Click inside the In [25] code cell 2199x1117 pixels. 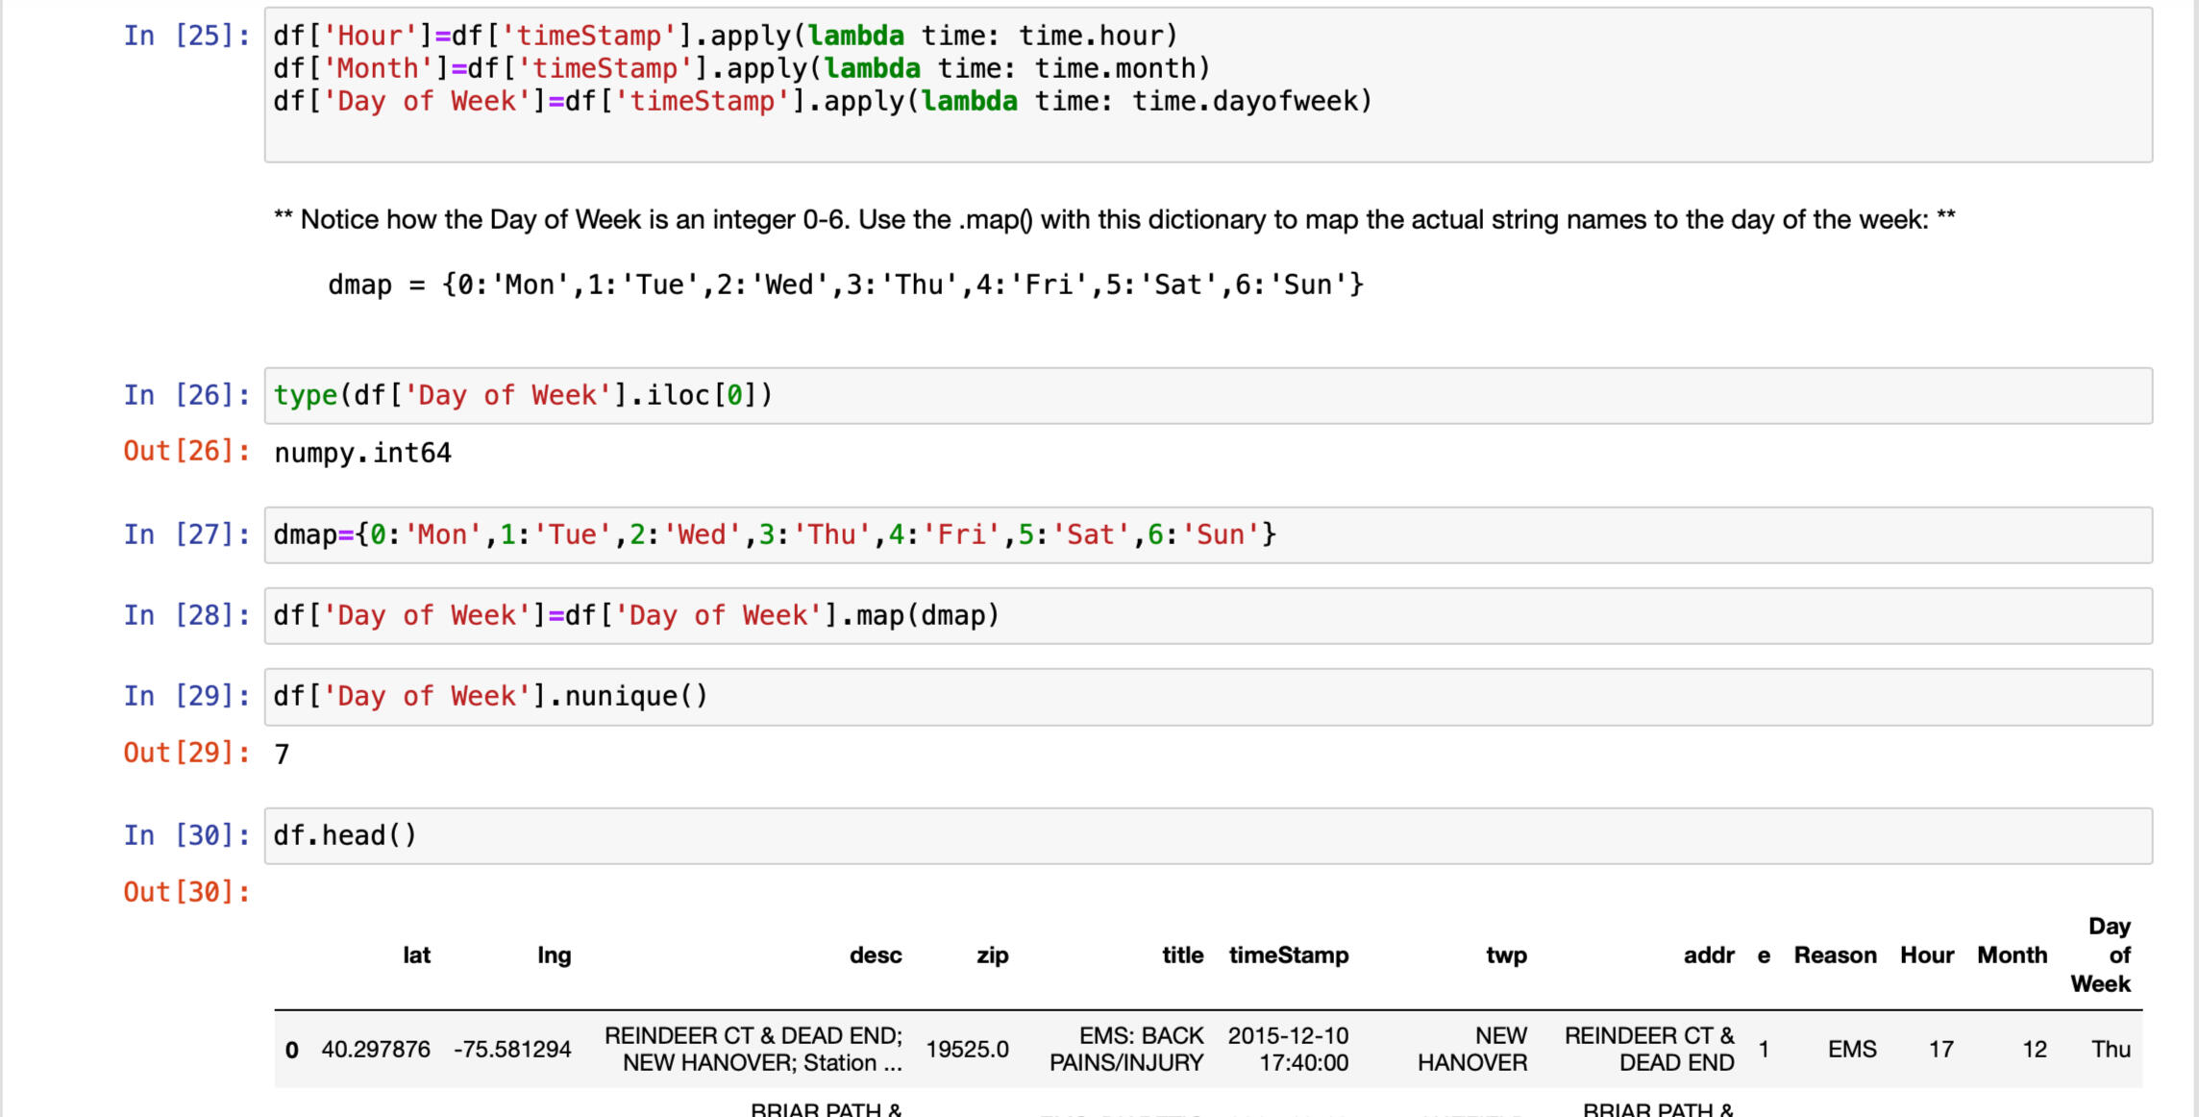(1207, 85)
